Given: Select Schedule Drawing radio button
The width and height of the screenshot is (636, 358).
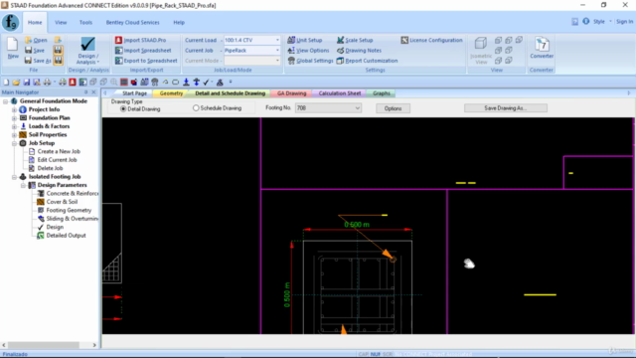Looking at the screenshot, I should click(x=196, y=108).
